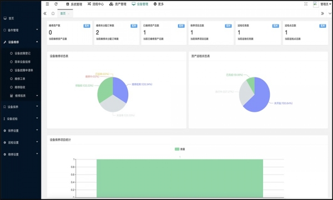This screenshot has width=333, height=200.
Task: Open the 流程中心 top menu
Action: point(95,4)
